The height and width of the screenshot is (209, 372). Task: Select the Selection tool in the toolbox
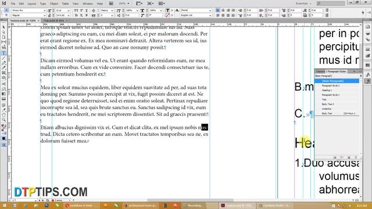pos(4,27)
